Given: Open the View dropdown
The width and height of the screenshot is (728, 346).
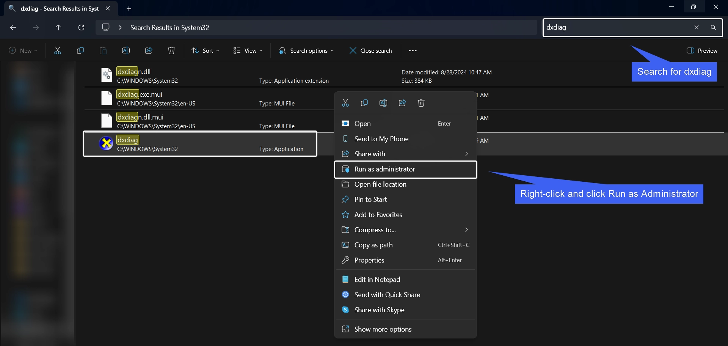Looking at the screenshot, I should pos(248,50).
